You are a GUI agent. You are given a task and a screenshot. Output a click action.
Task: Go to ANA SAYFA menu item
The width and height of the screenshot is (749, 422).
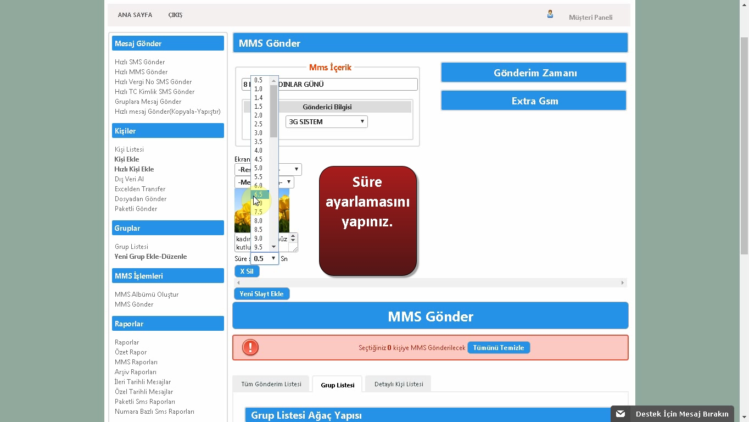tap(135, 15)
